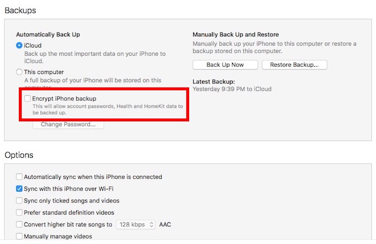This screenshot has height=244, width=376.
Task: Tick the Manually manage videos checkbox
Action: (x=19, y=236)
